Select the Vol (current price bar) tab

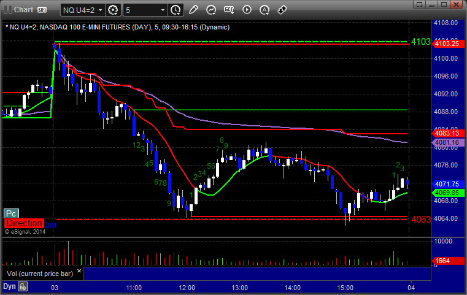[40, 274]
